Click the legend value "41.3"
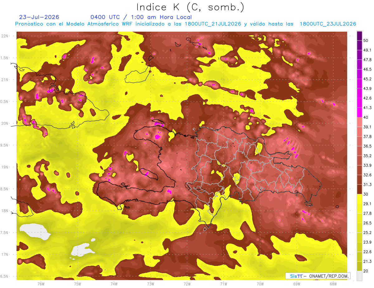The height and width of the screenshot is (288, 374). (367, 108)
